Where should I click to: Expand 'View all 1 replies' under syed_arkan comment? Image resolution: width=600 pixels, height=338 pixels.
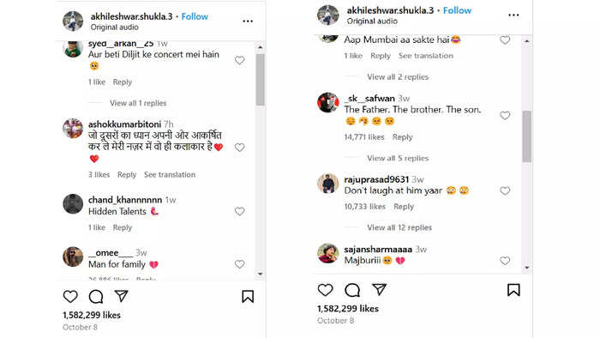pos(138,103)
